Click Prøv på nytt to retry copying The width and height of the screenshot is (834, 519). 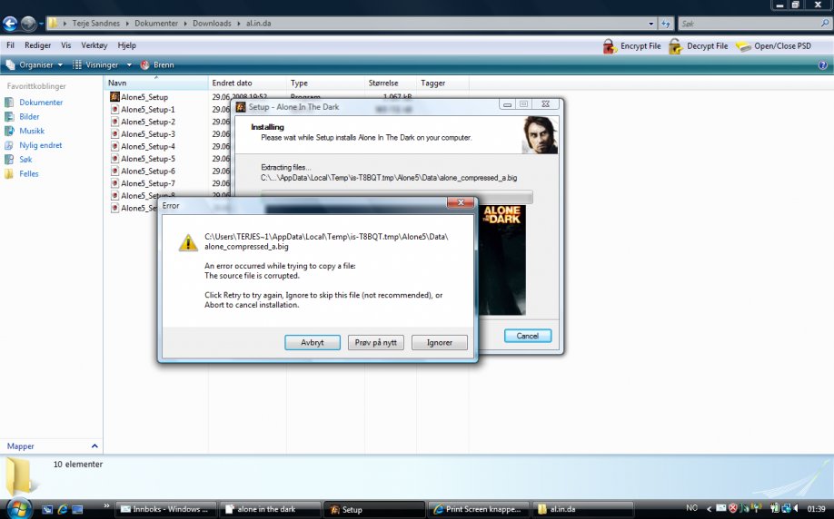click(376, 343)
